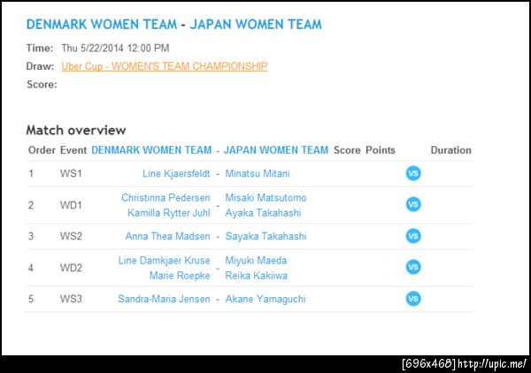531x373 pixels.
Task: Click the VS icon for WS3 match
Action: click(412, 299)
